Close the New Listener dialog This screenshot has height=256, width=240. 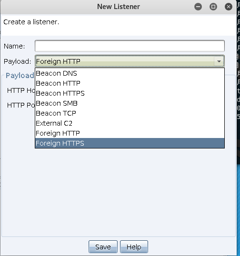229,7
